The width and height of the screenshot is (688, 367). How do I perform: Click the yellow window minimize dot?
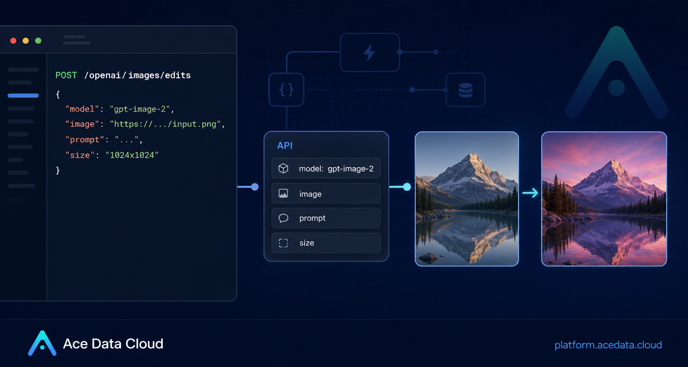25,41
